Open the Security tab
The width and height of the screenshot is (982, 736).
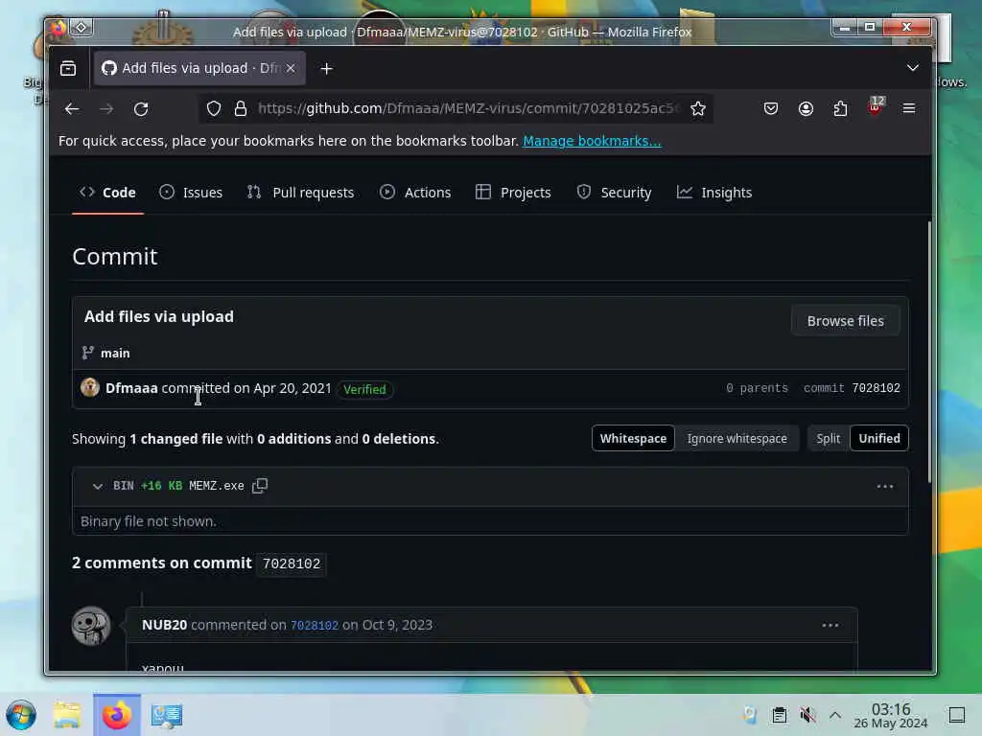[615, 192]
